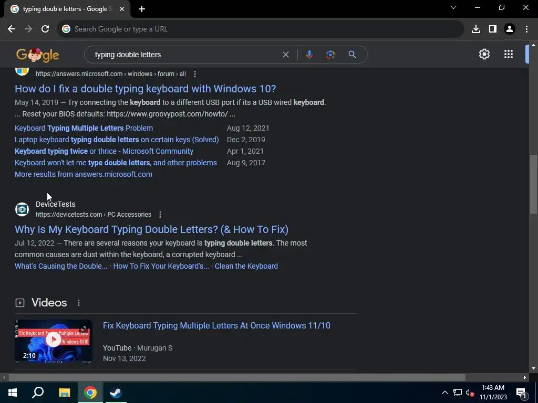Screen dimensions: 538x403
Task: Open More results from answers.microsoft.com
Action: click(84, 174)
